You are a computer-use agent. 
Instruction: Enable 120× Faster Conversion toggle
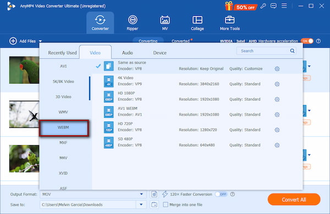point(221,194)
